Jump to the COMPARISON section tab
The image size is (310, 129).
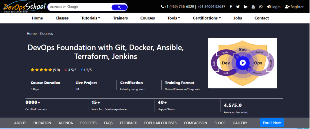[195, 123]
